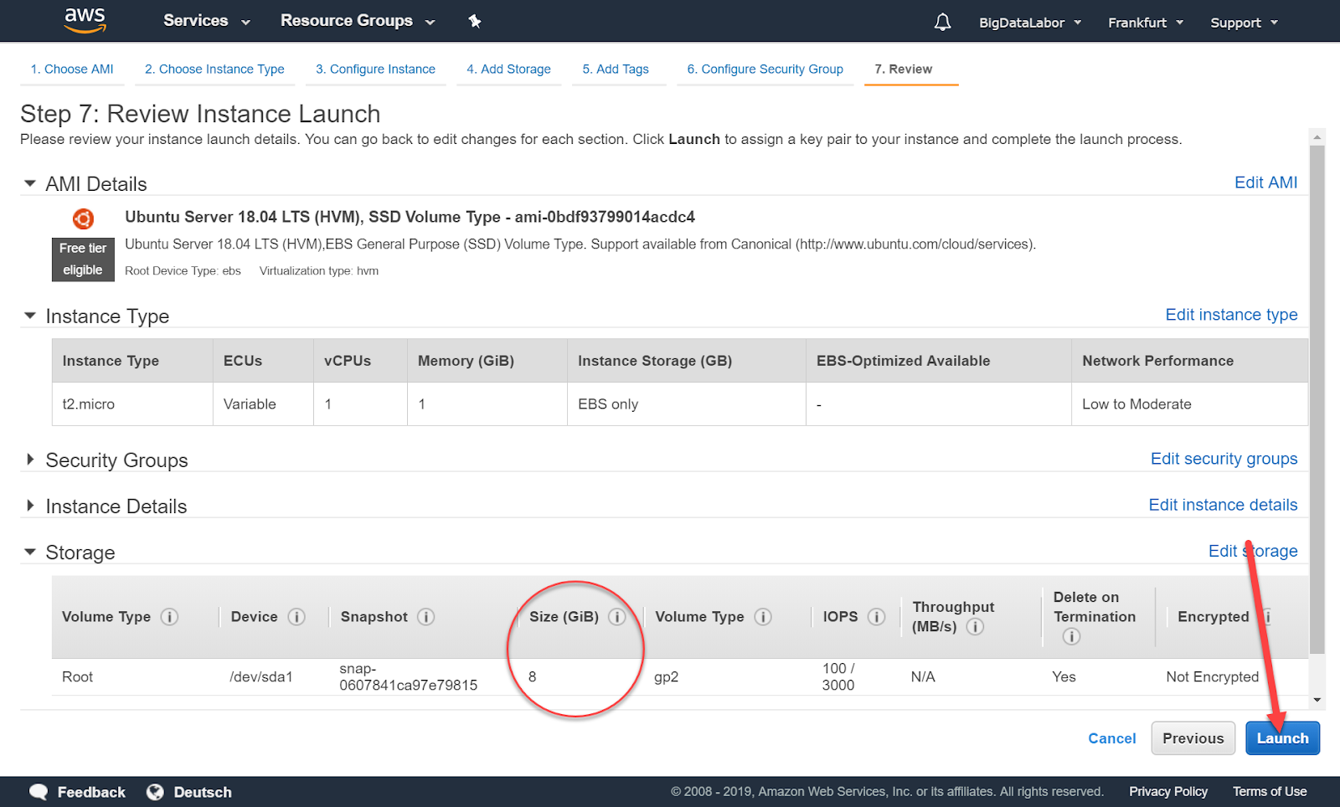Screen dimensions: 1340x807
Task: Click the 'Not Encrypted' value
Action: tap(1212, 677)
